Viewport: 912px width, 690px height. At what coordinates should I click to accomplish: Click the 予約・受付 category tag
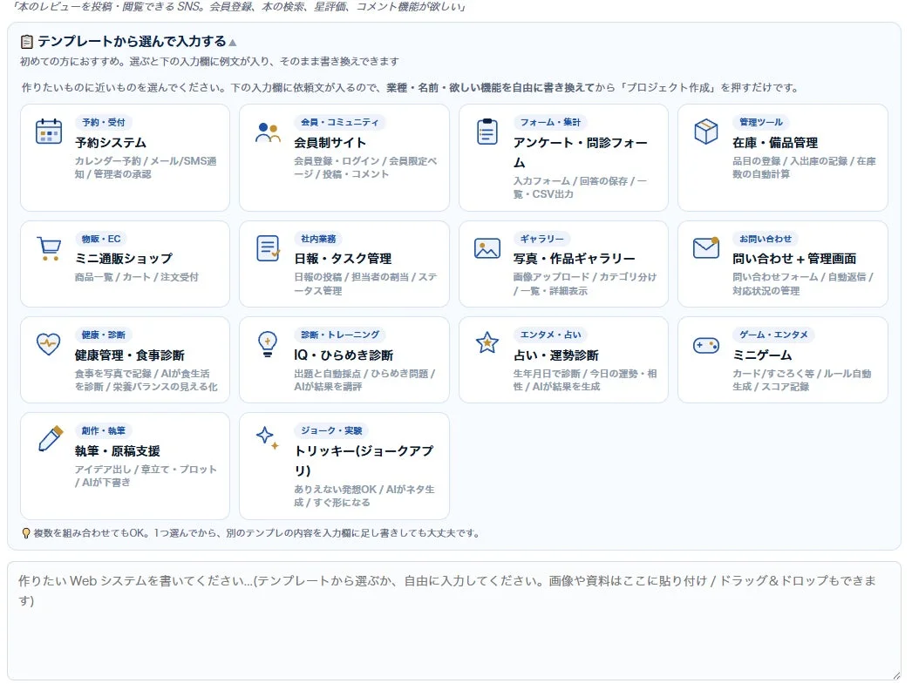(104, 122)
